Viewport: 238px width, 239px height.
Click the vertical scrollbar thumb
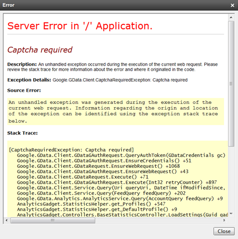[x=231, y=84]
